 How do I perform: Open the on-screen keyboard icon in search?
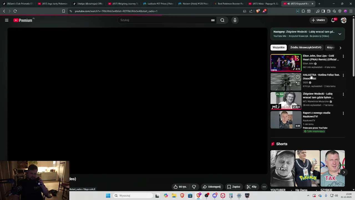click(x=213, y=20)
